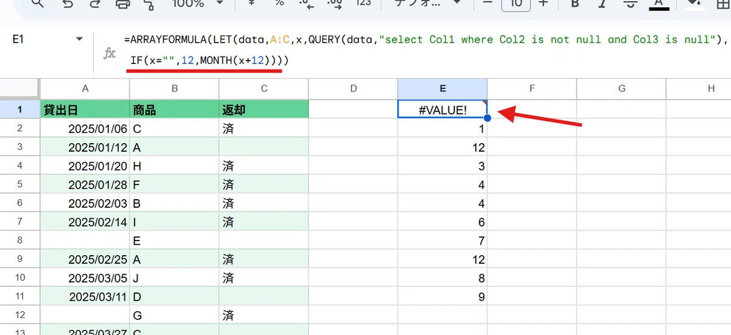
Task: Select row 1 header
Action: 20,110
